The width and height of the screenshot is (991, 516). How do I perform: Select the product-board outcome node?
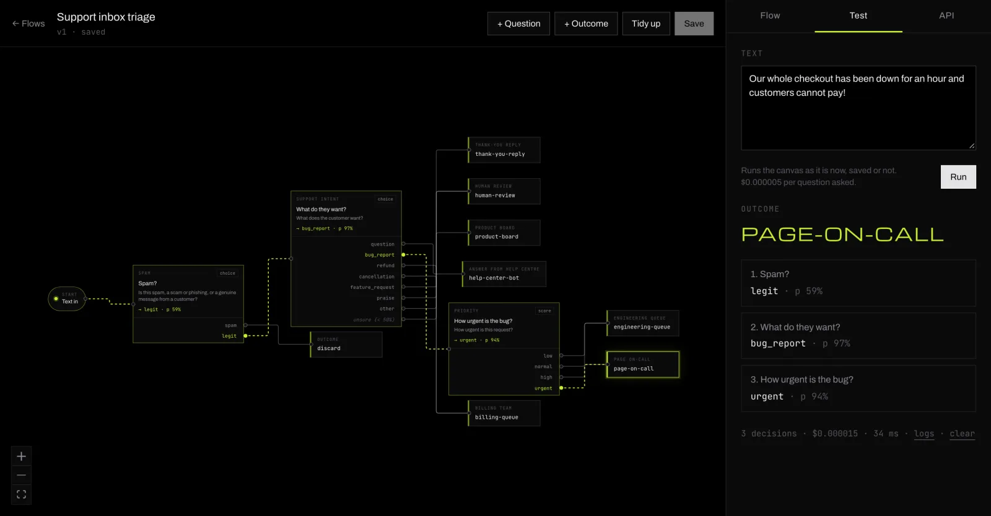504,233
